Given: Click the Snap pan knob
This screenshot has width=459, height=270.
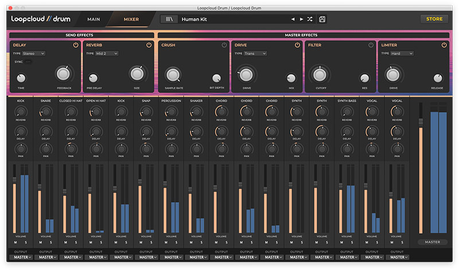Looking at the screenshot, I should click(x=146, y=149).
